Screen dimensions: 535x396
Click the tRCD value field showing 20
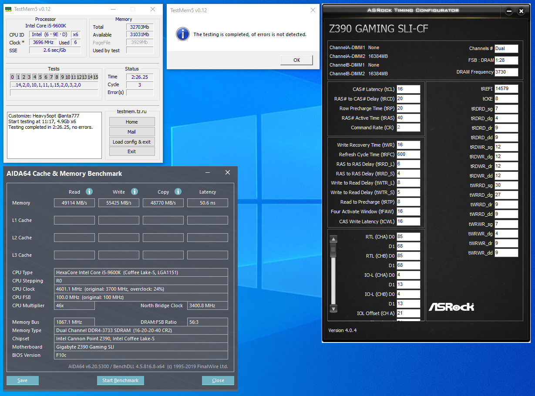408,99
